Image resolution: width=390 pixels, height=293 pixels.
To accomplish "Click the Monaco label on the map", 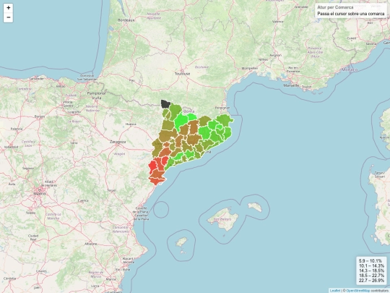I will pos(350,69).
